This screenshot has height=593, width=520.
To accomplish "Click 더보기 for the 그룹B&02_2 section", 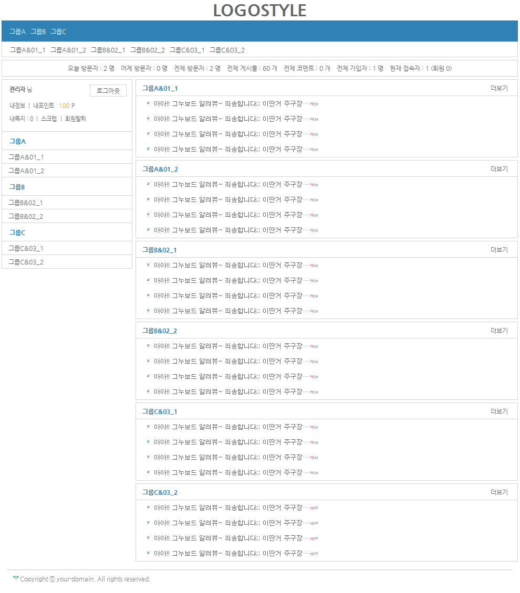I will point(499,331).
